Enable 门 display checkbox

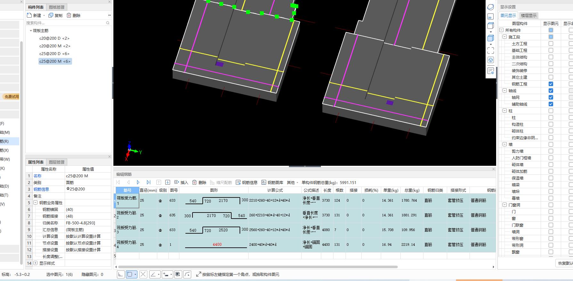(551, 212)
